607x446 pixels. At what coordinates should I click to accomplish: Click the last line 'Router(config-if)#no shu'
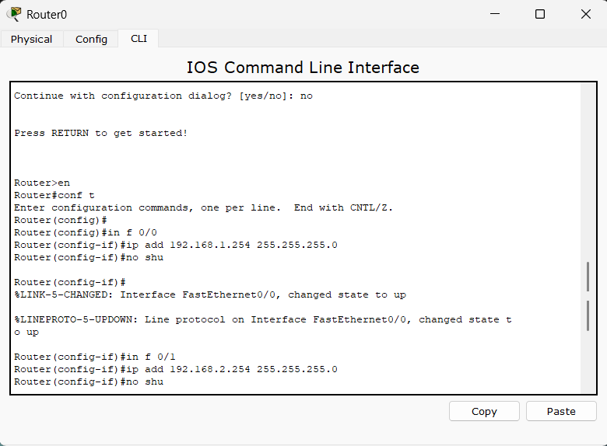tap(89, 382)
